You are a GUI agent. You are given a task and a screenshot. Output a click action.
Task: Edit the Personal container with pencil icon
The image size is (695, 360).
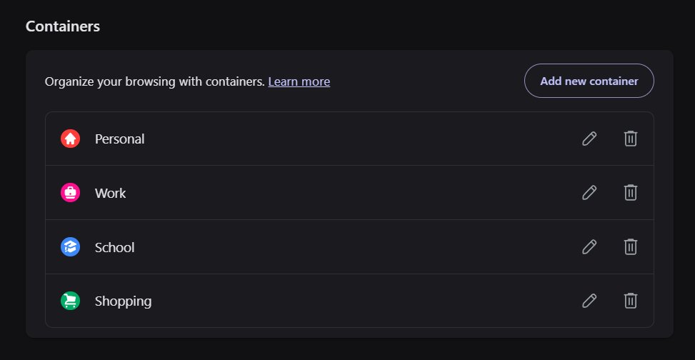[x=589, y=139]
